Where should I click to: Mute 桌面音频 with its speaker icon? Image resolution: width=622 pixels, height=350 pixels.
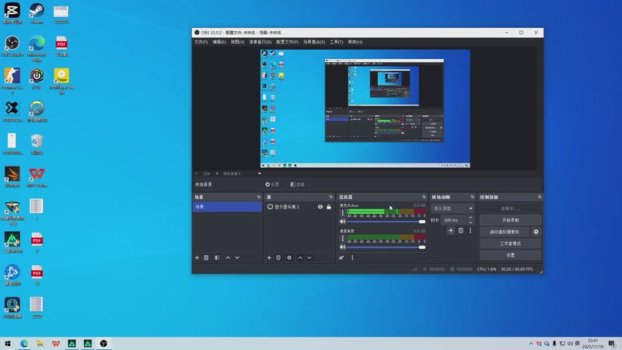click(x=343, y=247)
